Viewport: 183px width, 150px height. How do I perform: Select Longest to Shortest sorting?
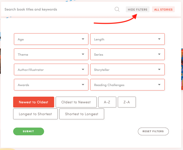[35, 114]
